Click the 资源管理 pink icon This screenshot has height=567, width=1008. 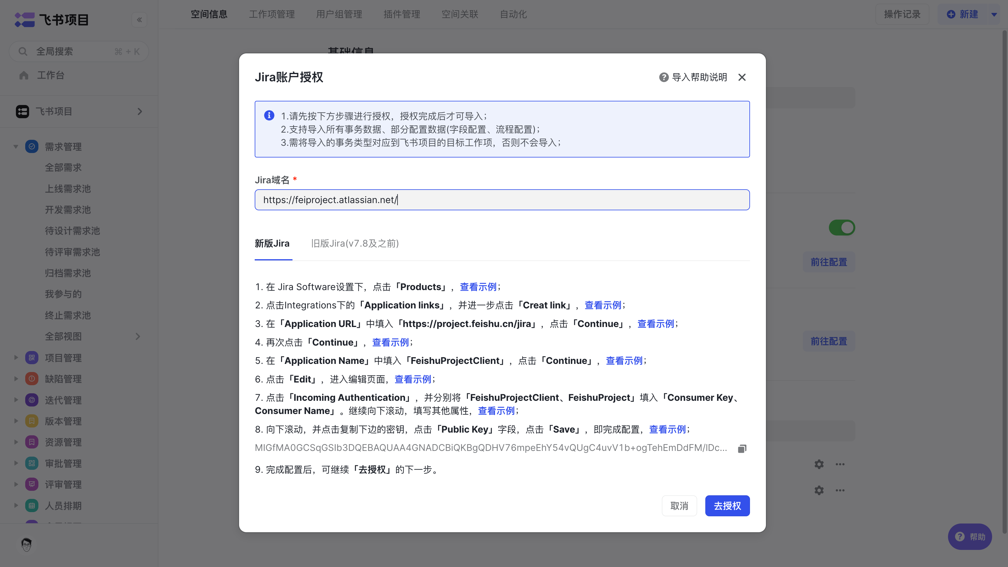tap(32, 442)
